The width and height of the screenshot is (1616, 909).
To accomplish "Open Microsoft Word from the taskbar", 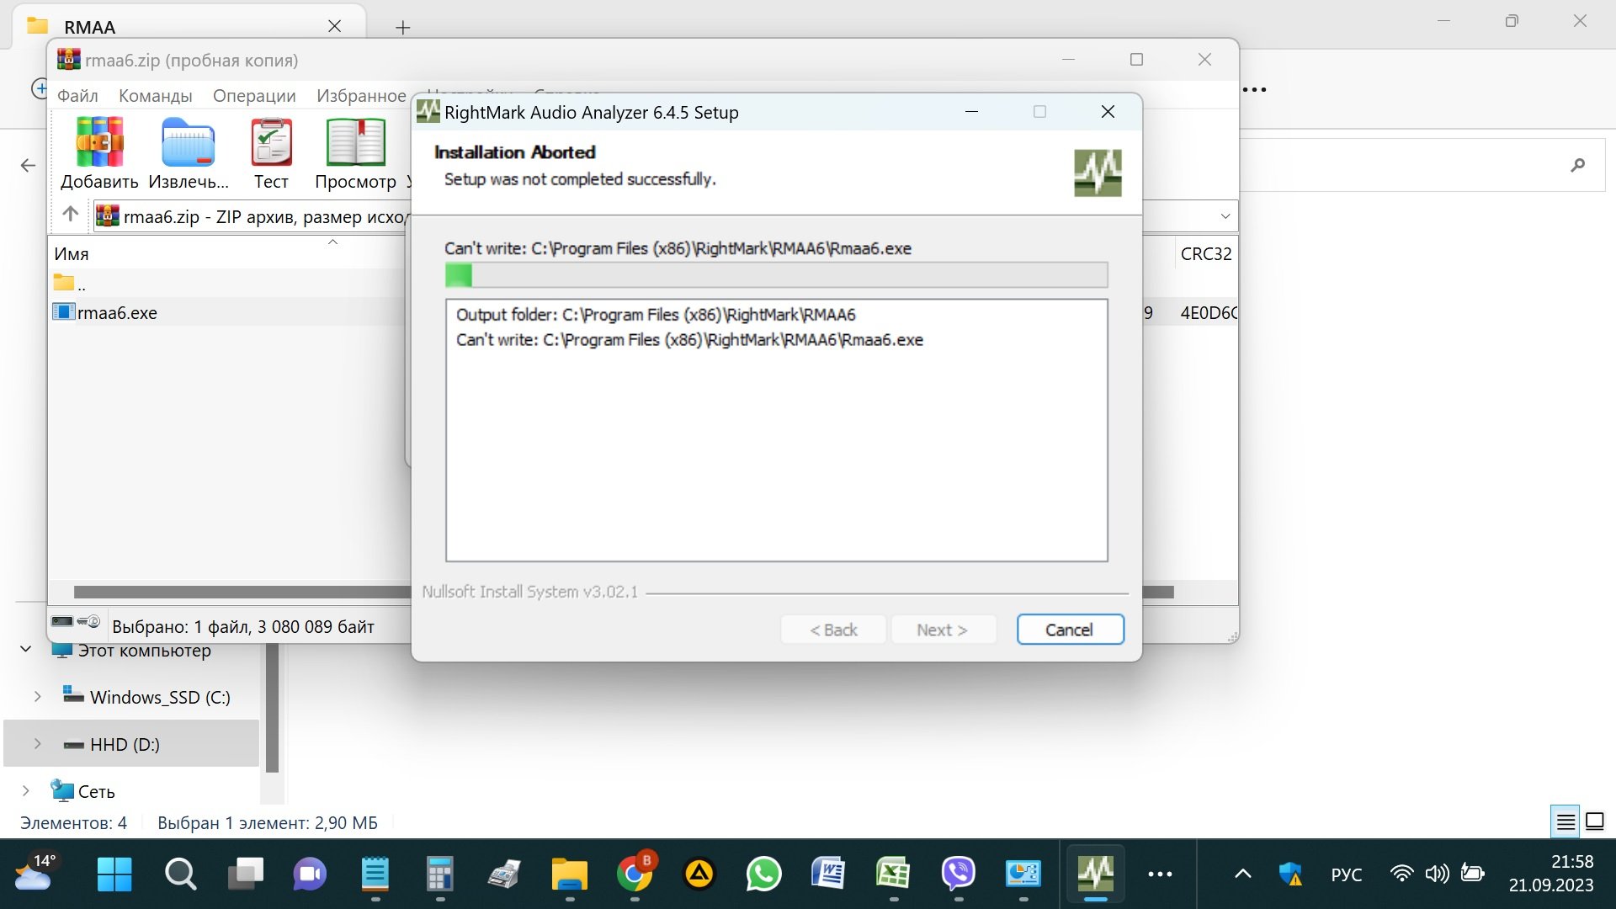I will pos(827,874).
